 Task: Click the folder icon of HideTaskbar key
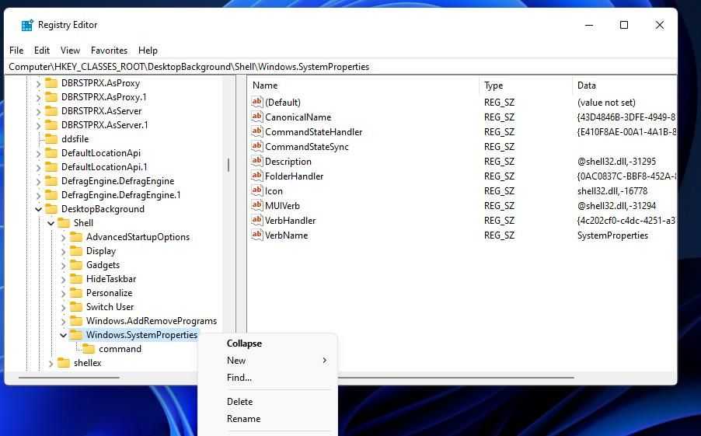(x=76, y=279)
